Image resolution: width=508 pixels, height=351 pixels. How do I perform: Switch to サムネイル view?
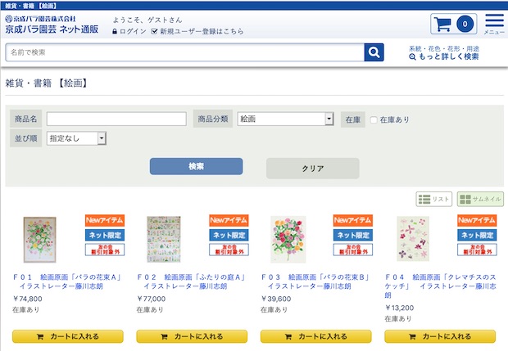coord(480,199)
